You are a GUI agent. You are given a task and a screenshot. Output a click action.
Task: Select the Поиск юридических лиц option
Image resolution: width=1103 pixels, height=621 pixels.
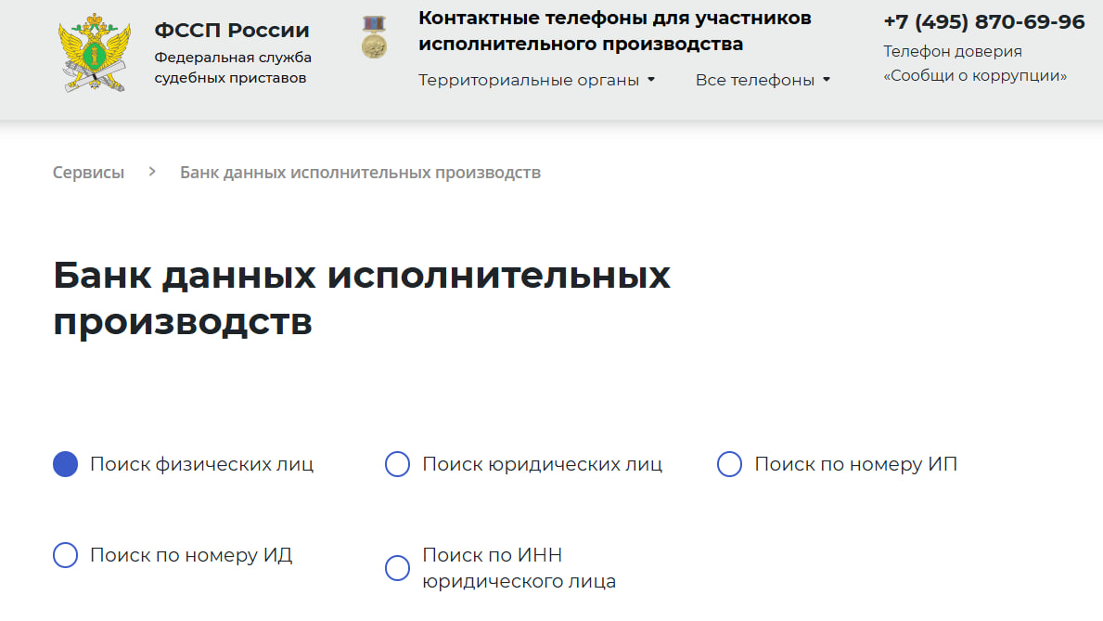click(397, 464)
